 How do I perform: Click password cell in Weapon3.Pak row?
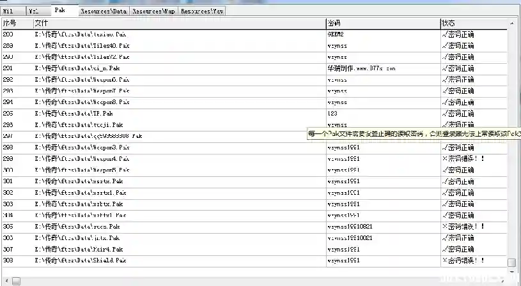tap(384, 147)
